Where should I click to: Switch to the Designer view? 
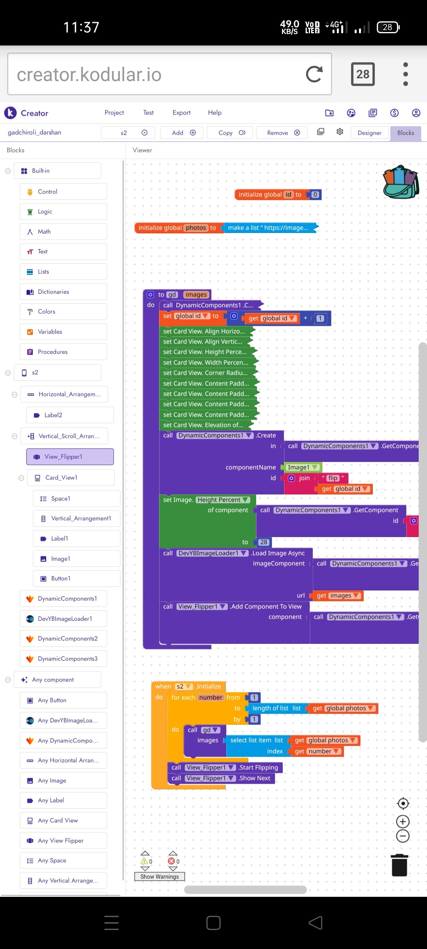coord(369,133)
